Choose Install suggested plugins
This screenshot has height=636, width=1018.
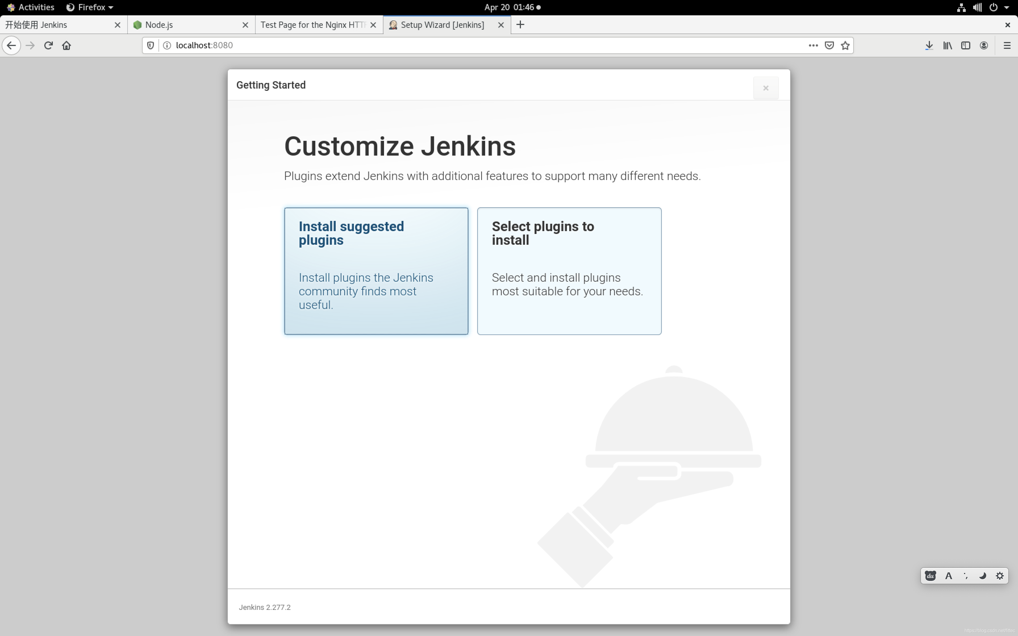pyautogui.click(x=376, y=271)
